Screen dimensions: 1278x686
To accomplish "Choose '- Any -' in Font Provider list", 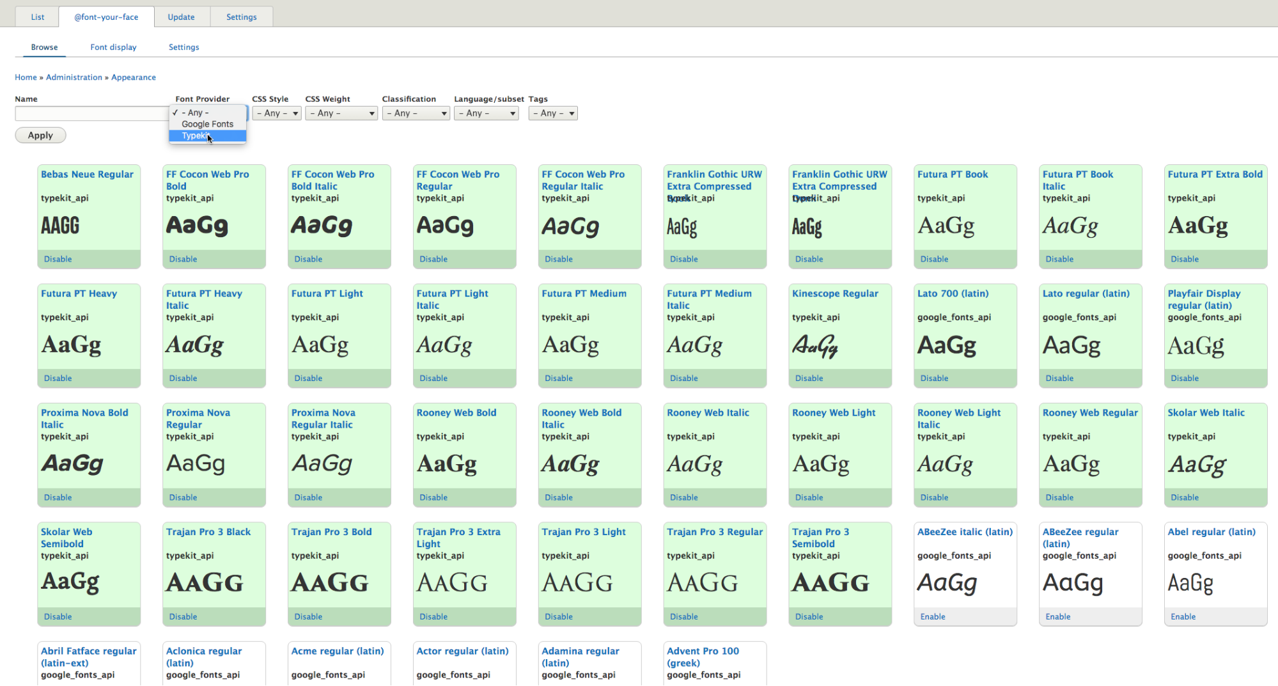I will tap(207, 113).
